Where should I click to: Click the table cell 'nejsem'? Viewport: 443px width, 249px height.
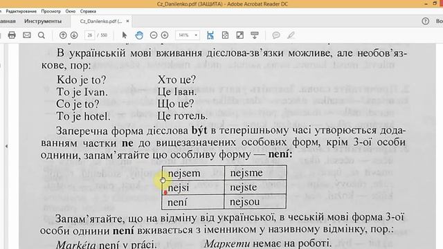tap(193, 173)
